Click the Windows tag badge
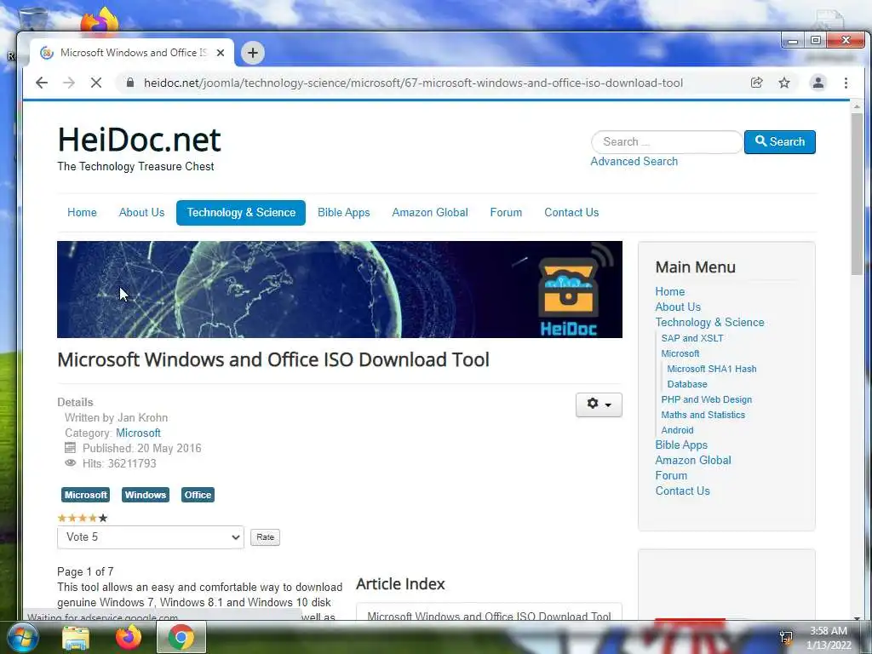The height and width of the screenshot is (654, 872). [x=145, y=495]
